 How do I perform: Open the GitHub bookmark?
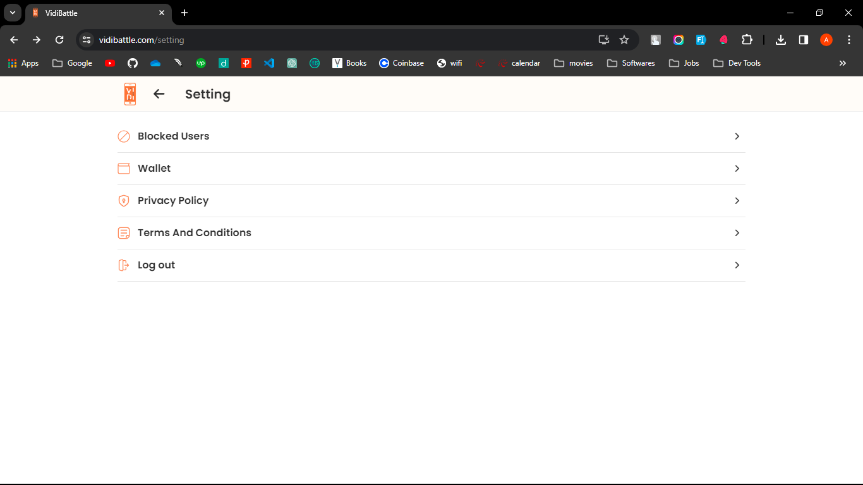click(x=133, y=63)
